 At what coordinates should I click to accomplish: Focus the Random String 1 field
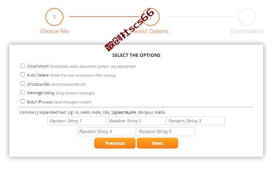(76, 121)
